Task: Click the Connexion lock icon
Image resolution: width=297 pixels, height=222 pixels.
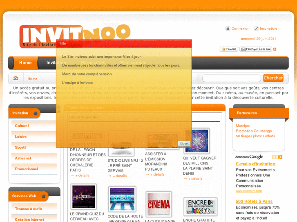Action: [x=228, y=29]
